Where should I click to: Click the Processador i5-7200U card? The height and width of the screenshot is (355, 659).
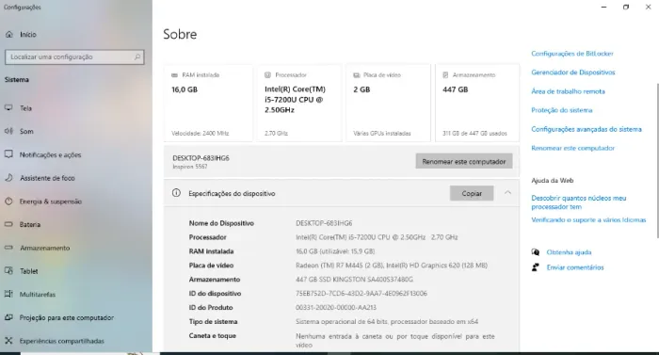pos(299,103)
